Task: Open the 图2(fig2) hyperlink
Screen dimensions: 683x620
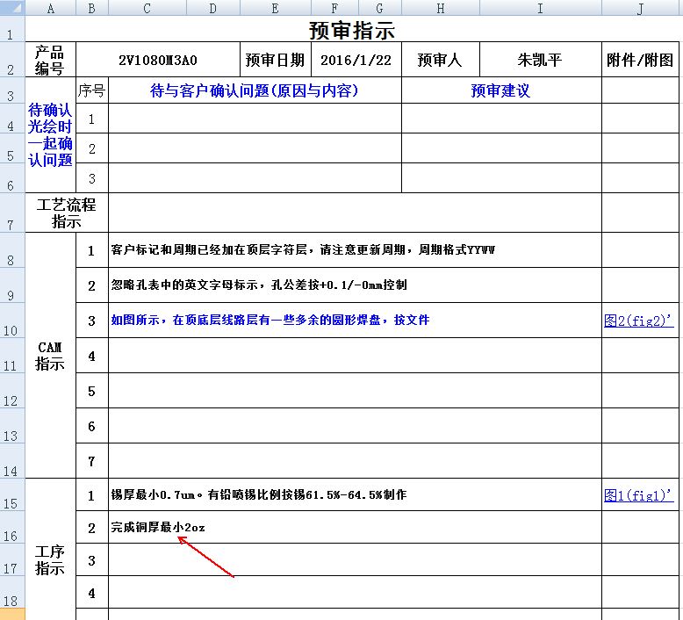Action: [638, 321]
